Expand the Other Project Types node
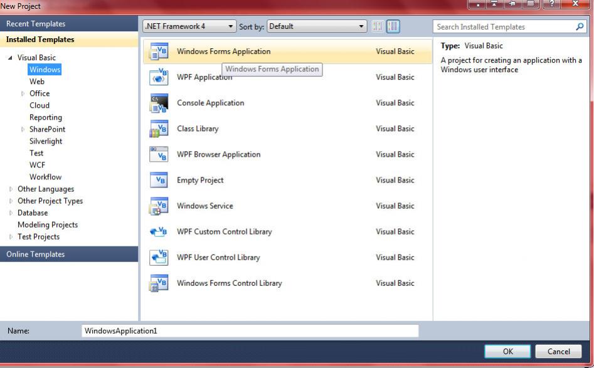594x368 pixels. [11, 201]
